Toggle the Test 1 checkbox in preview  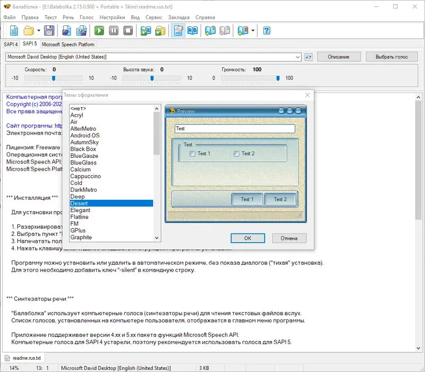click(x=192, y=154)
